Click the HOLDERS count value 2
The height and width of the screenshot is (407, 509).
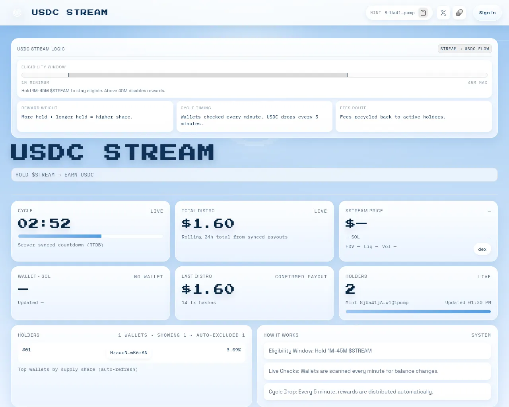point(350,289)
